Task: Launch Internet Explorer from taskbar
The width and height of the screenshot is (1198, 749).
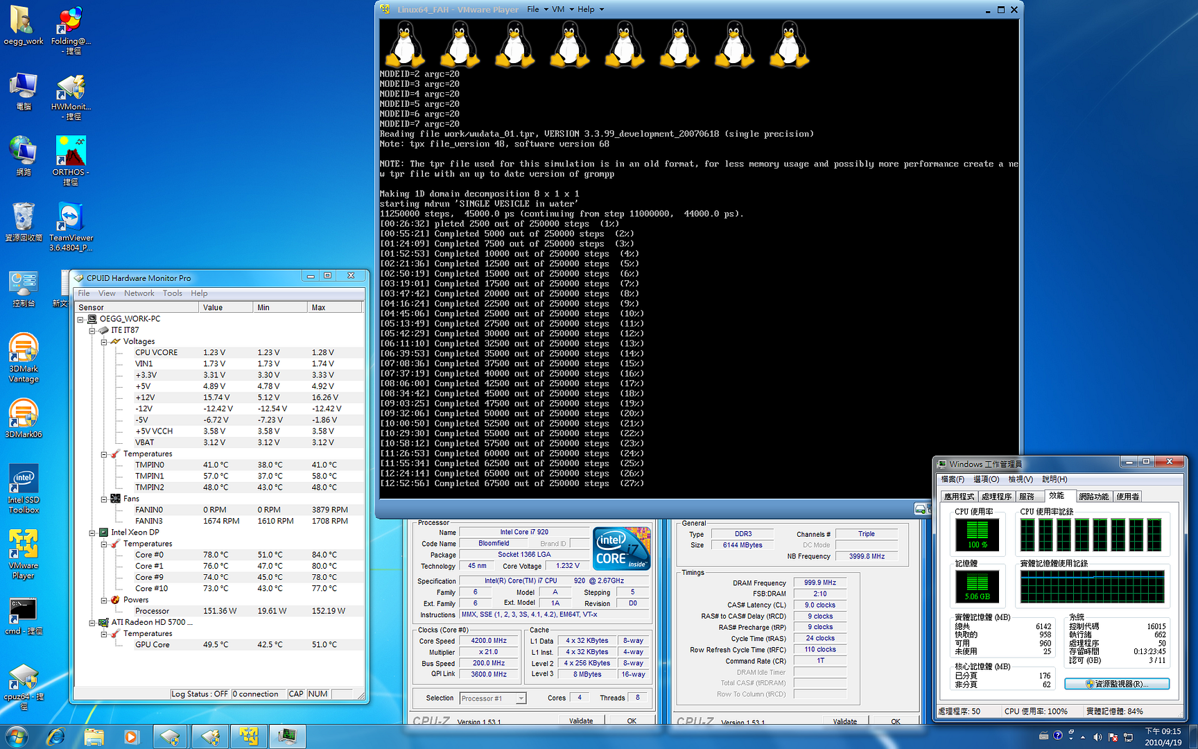Action: (x=55, y=736)
